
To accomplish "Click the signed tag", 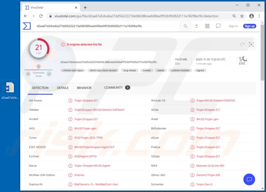I will click(200, 70).
